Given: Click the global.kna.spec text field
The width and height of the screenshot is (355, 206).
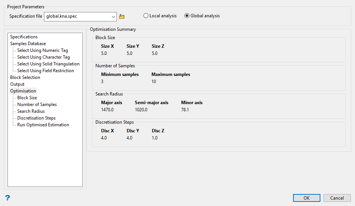Looking at the screenshot, I should pos(77,17).
